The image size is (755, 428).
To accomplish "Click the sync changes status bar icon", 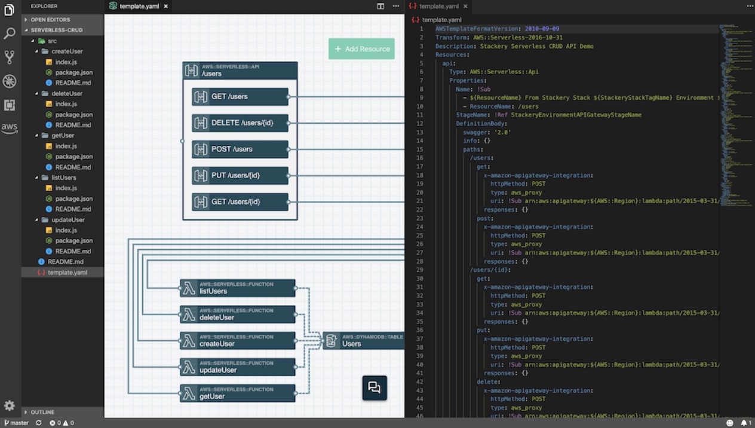I will coord(39,423).
